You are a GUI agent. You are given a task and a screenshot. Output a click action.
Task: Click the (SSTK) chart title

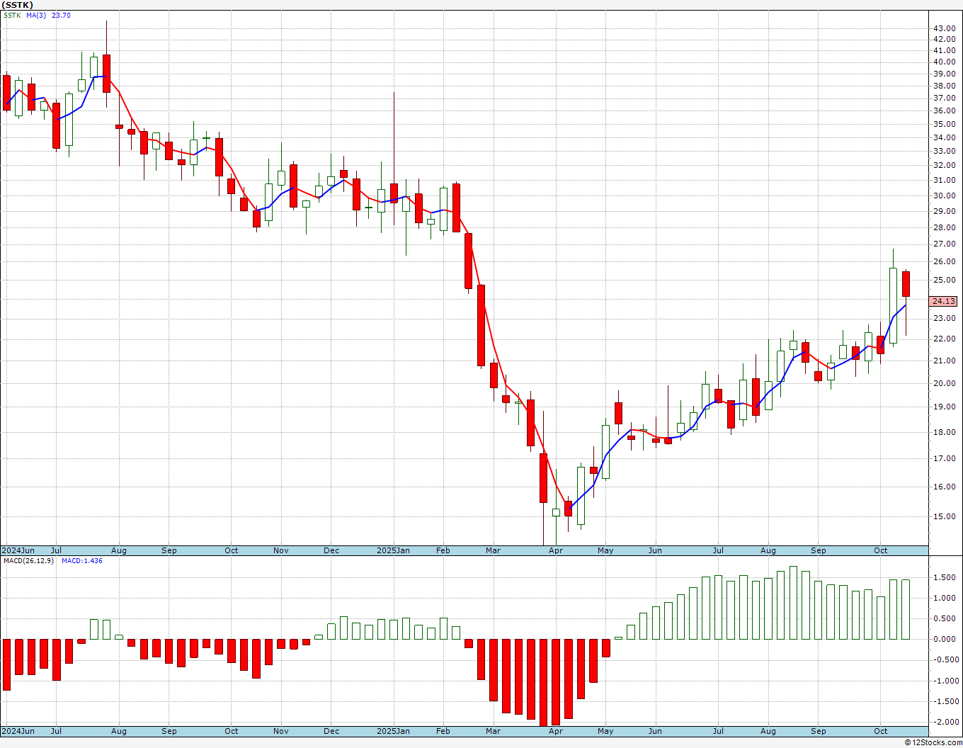[17, 5]
